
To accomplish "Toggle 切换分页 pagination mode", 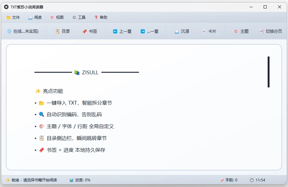I will point(270,31).
